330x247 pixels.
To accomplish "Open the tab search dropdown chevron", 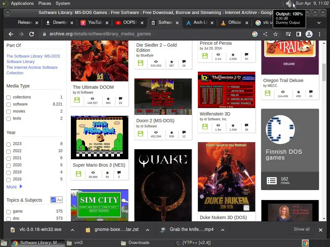I will coord(319,23).
